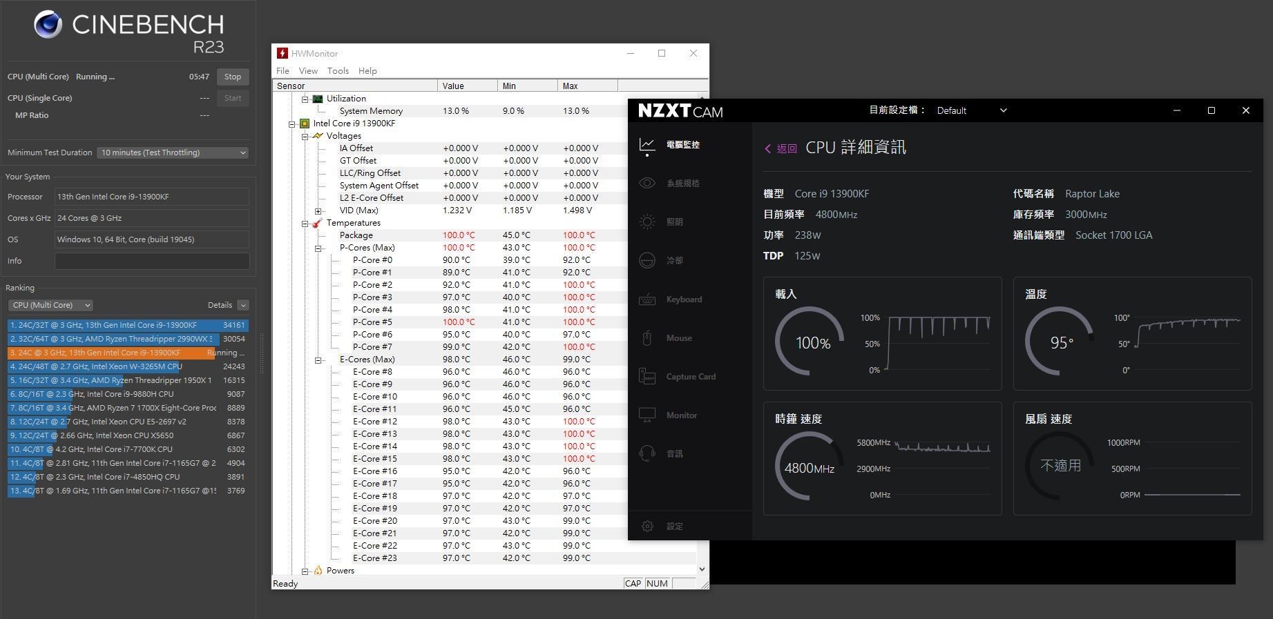Open the Keyboard icon in NZXT CAM
This screenshot has height=619, width=1273.
[x=647, y=299]
